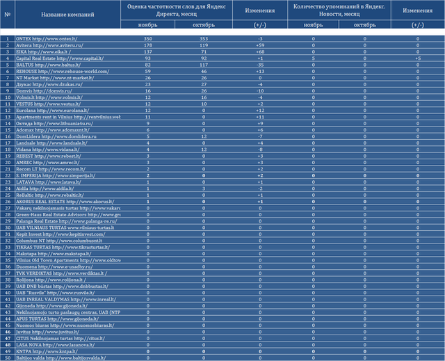The width and height of the screenshot is (445, 361).
Task: Select the Baltijos valda company cell
Action: [67, 358]
